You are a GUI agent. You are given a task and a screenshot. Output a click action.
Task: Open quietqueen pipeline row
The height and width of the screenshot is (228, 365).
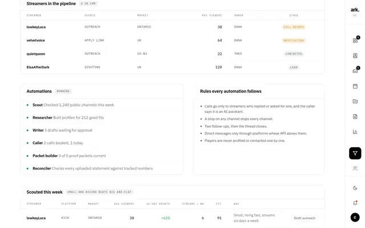click(x=172, y=54)
